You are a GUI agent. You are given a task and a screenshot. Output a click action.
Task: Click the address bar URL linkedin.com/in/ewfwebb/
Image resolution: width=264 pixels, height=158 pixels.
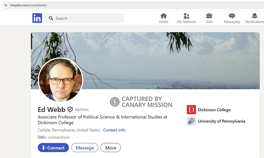point(29,5)
